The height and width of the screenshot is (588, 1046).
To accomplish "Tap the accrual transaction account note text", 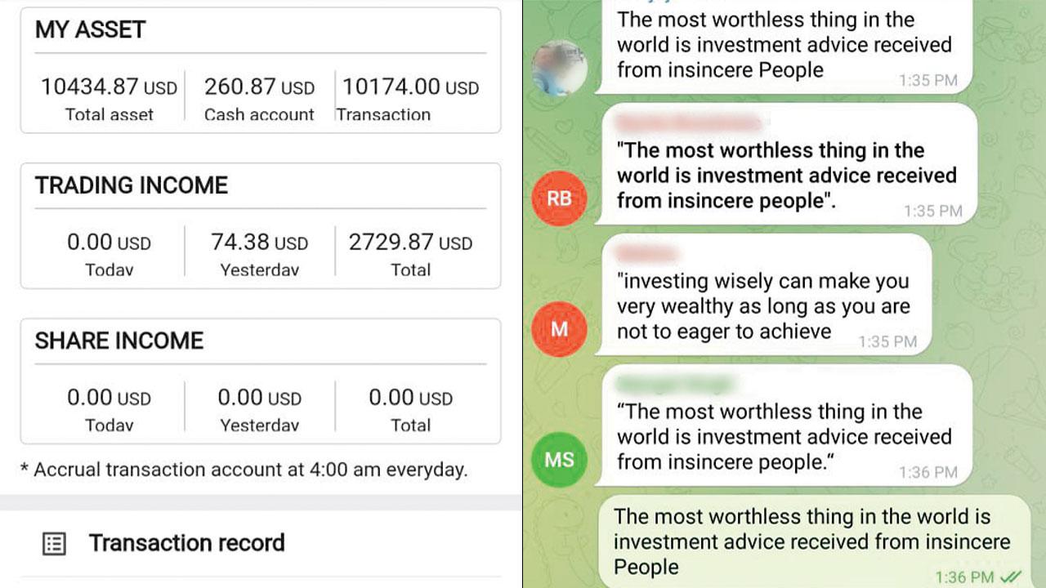I will 244,470.
